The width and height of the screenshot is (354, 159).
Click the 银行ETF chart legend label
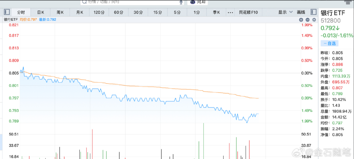click(11, 20)
